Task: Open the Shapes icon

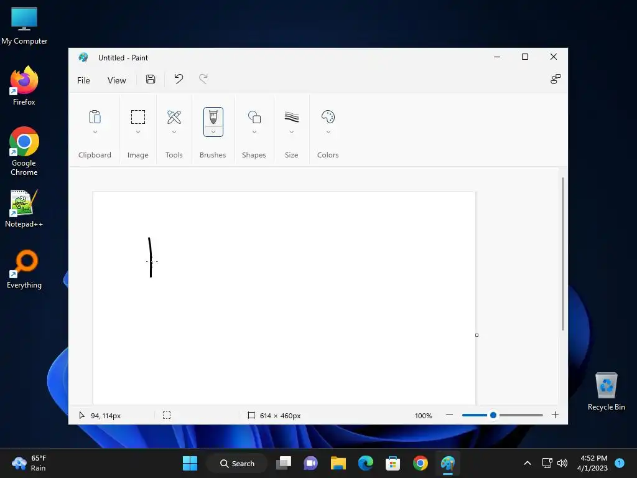Action: pyautogui.click(x=254, y=117)
